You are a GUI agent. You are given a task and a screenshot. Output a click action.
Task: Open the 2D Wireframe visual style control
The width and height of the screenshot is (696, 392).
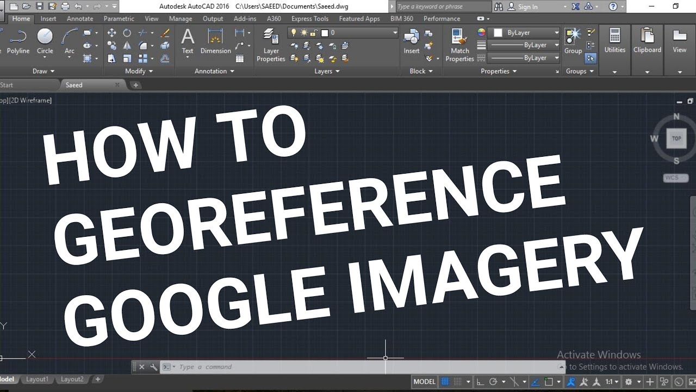pyautogui.click(x=31, y=100)
